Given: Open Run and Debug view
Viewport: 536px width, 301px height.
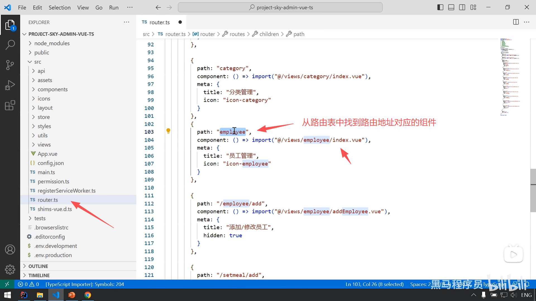Looking at the screenshot, I should point(10,85).
